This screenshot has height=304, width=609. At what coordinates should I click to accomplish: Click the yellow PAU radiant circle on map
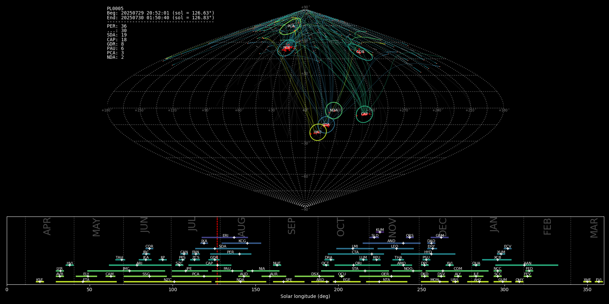318,132
